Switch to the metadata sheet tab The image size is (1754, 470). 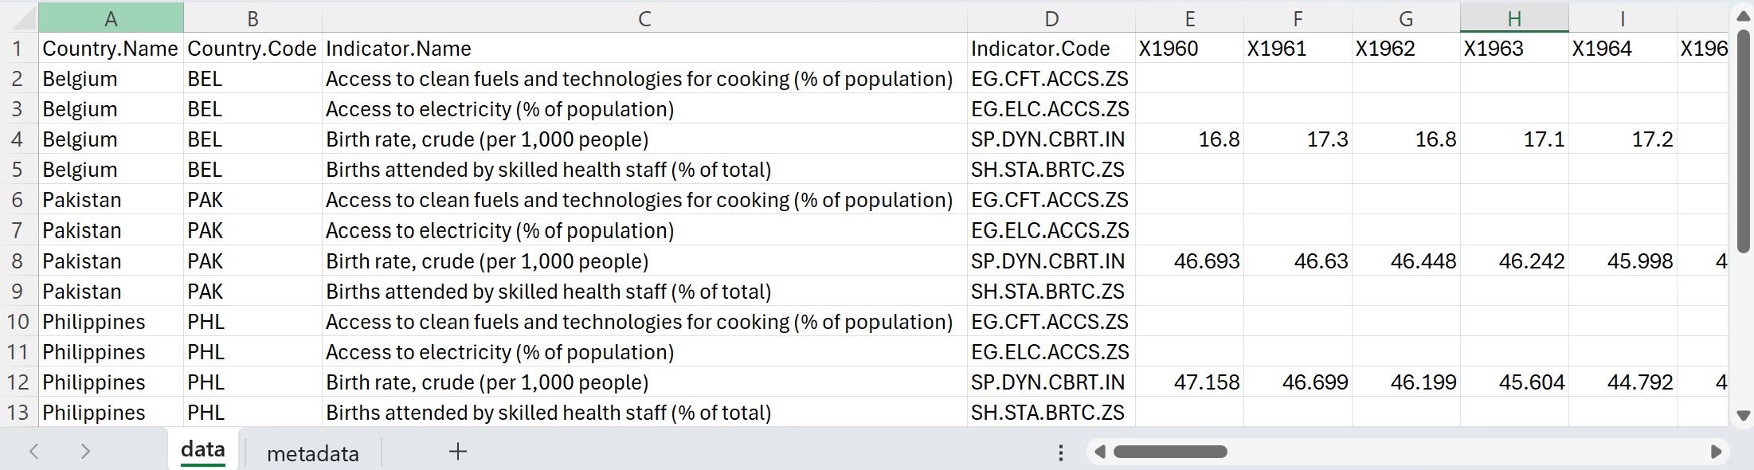(x=312, y=453)
